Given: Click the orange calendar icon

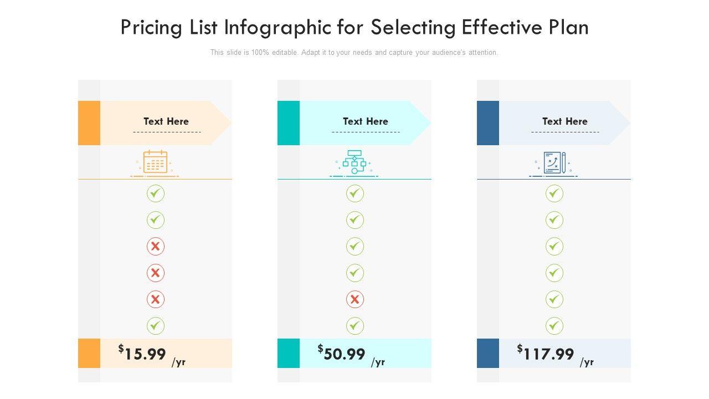Looking at the screenshot, I should (155, 162).
